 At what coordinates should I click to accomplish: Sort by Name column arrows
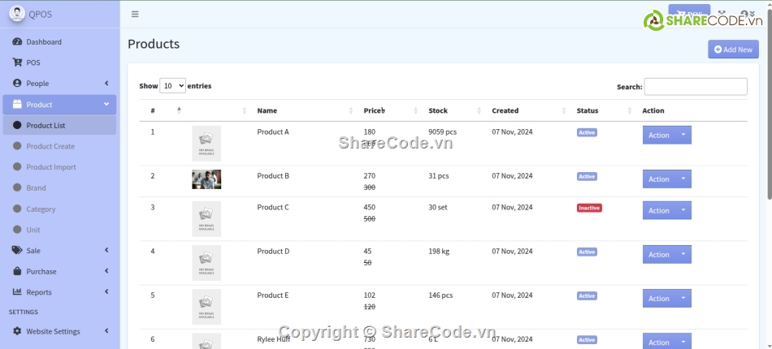[351, 110]
